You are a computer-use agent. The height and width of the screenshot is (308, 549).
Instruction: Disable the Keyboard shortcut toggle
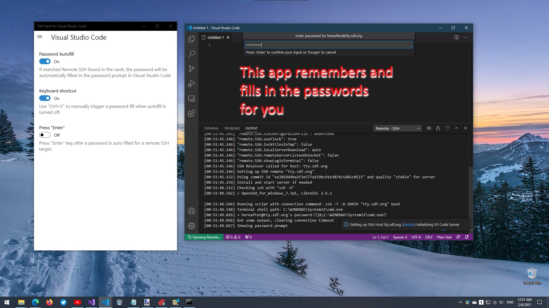[45, 98]
